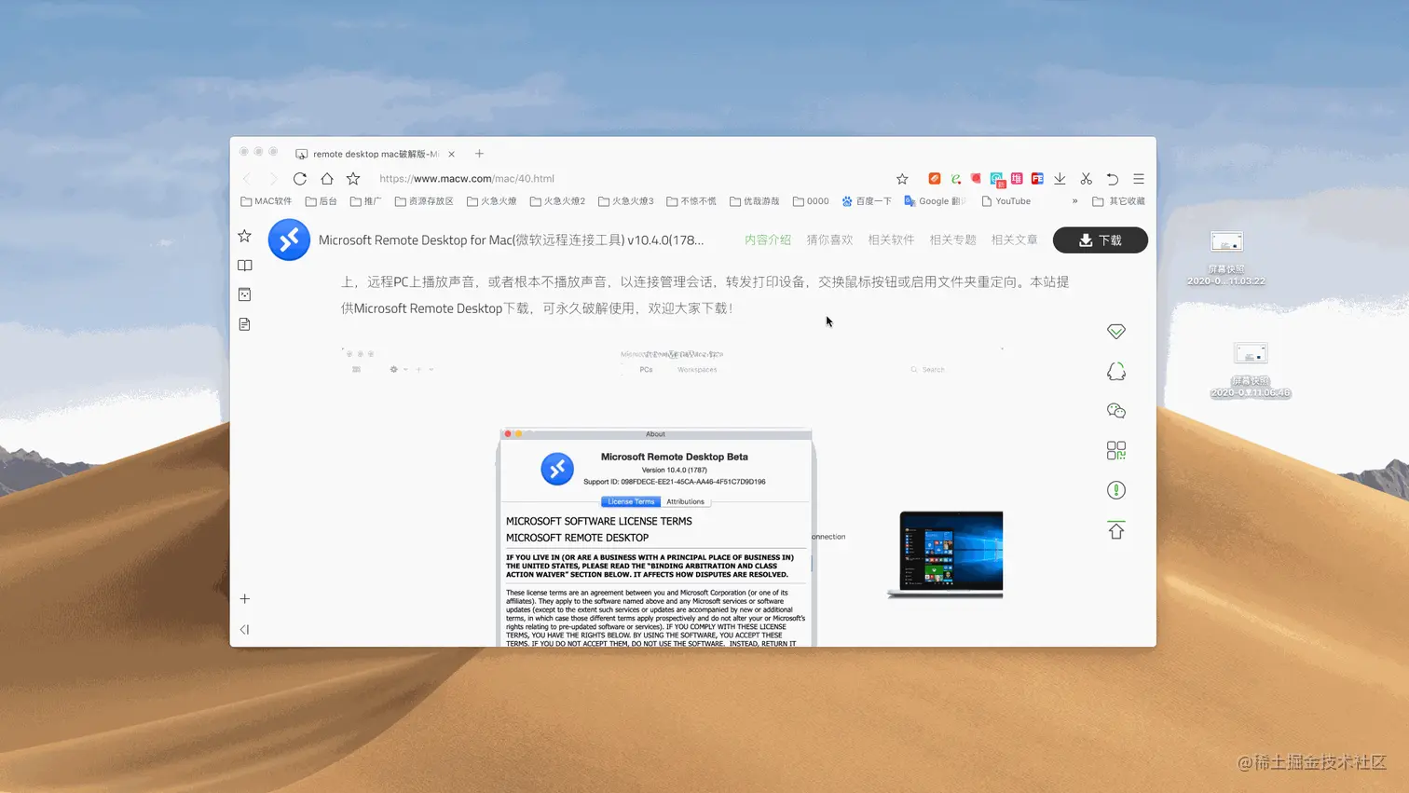The height and width of the screenshot is (793, 1409).
Task: Open favorites star in left sidebar
Action: pyautogui.click(x=245, y=236)
